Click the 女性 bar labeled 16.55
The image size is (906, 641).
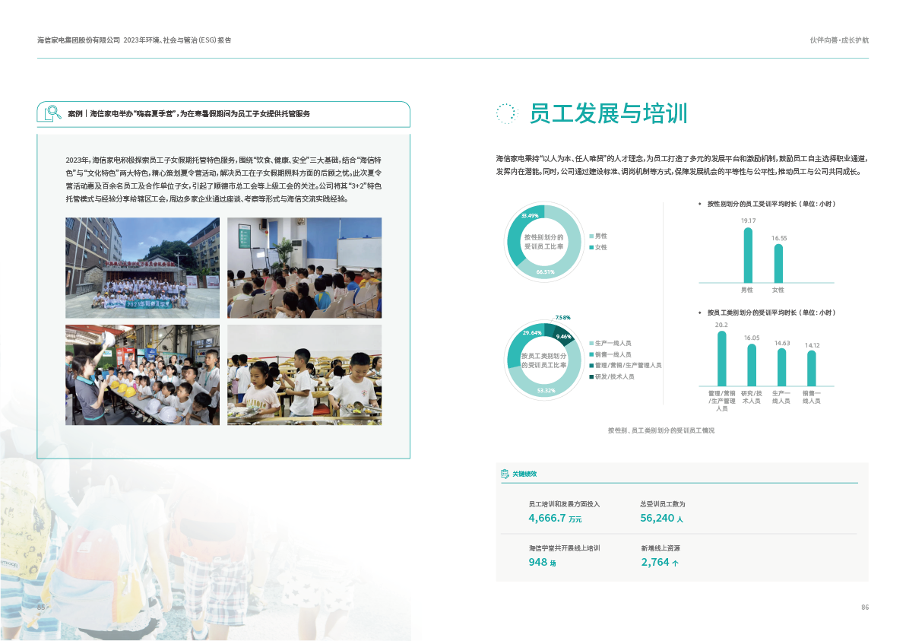click(x=778, y=263)
